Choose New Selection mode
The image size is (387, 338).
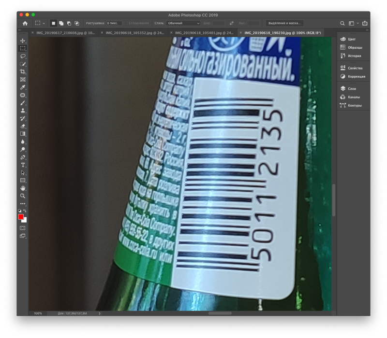pyautogui.click(x=53, y=23)
